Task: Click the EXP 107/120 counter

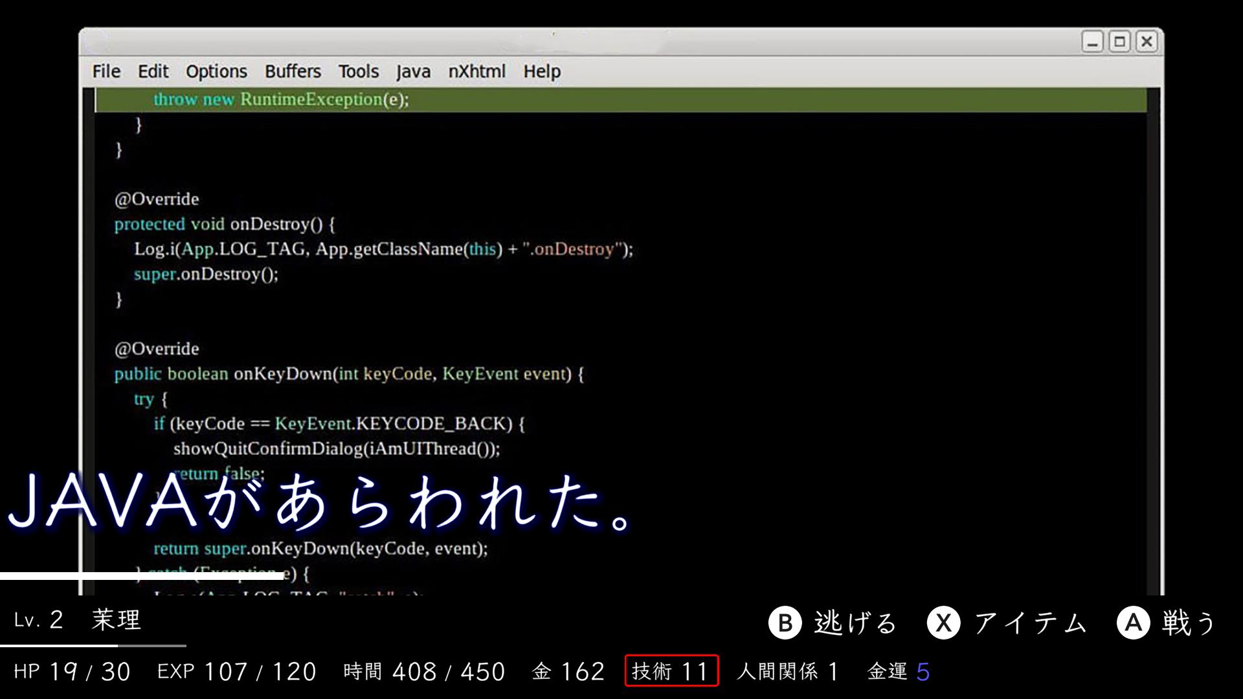Action: pos(236,672)
